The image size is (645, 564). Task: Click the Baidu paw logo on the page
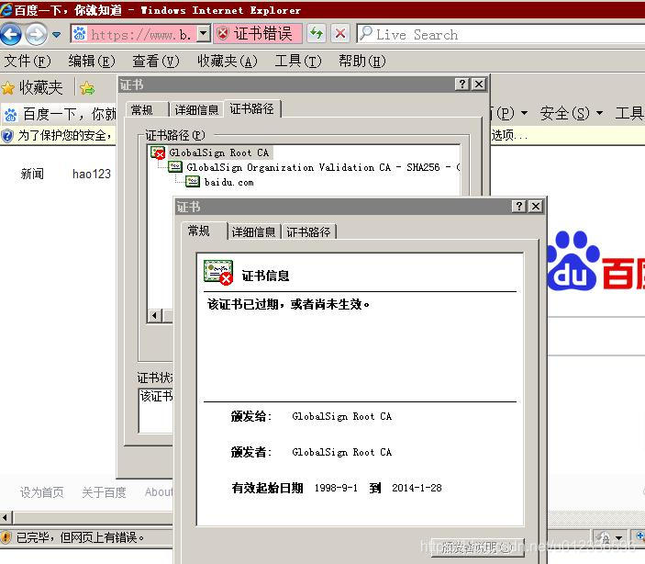pos(572,260)
